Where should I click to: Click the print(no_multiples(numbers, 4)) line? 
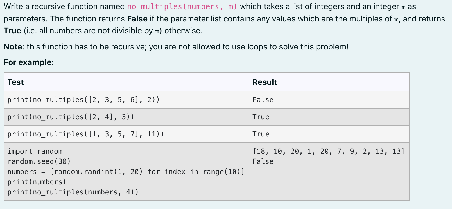tap(73, 192)
